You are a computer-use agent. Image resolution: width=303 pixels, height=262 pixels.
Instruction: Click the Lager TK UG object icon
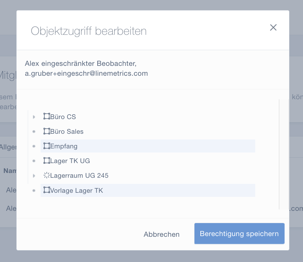[x=47, y=161]
